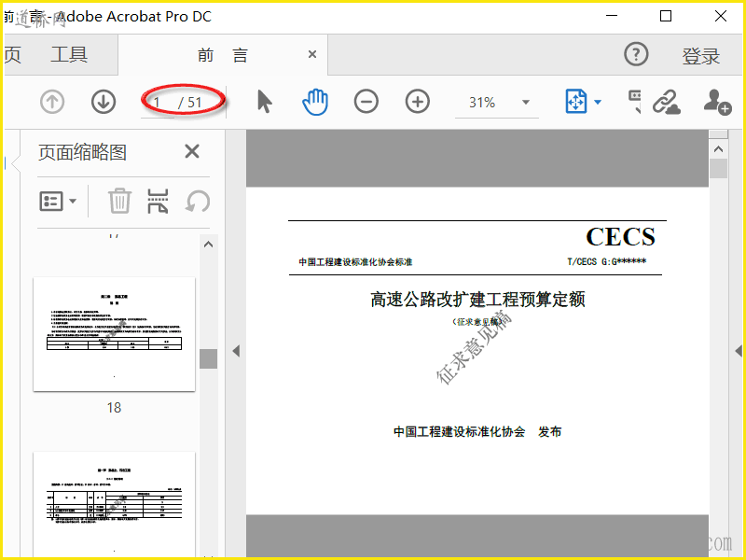Switch to the 工具 tab
This screenshot has height=560, width=746.
pos(69,54)
